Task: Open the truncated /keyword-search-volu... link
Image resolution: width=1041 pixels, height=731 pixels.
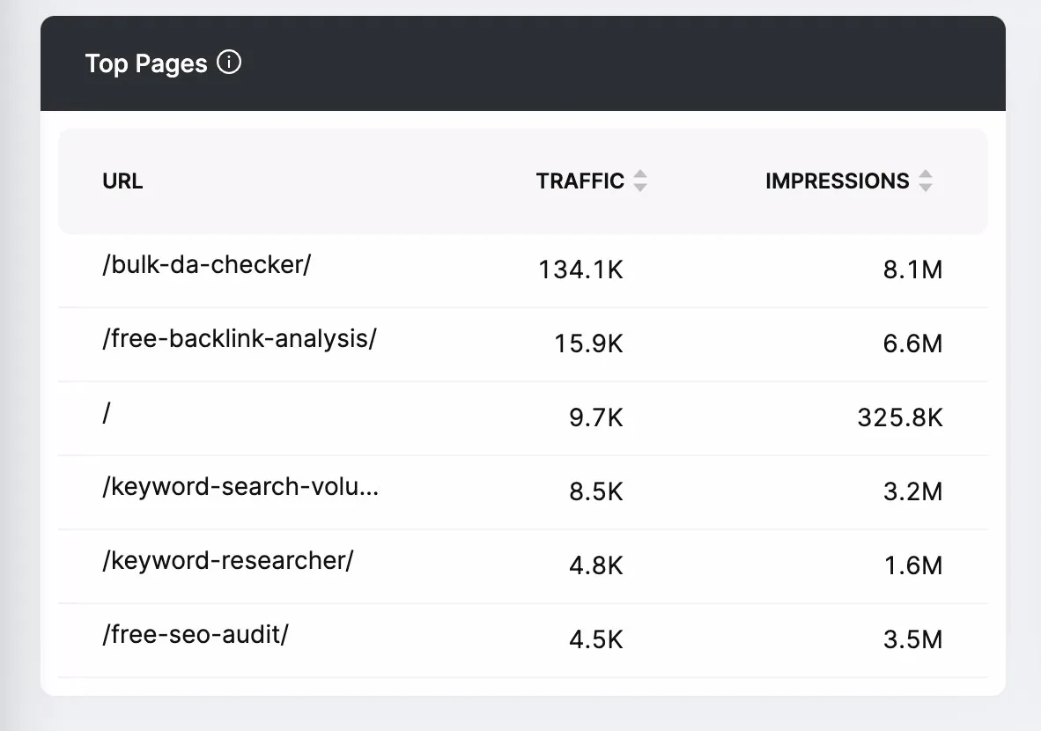Action: pos(240,487)
